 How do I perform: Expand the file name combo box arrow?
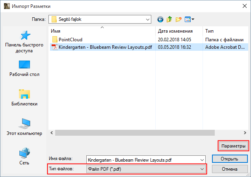pos(202,160)
